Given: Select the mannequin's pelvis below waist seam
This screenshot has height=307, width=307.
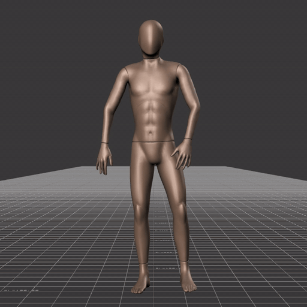Looking at the screenshot, I should click(x=153, y=152).
